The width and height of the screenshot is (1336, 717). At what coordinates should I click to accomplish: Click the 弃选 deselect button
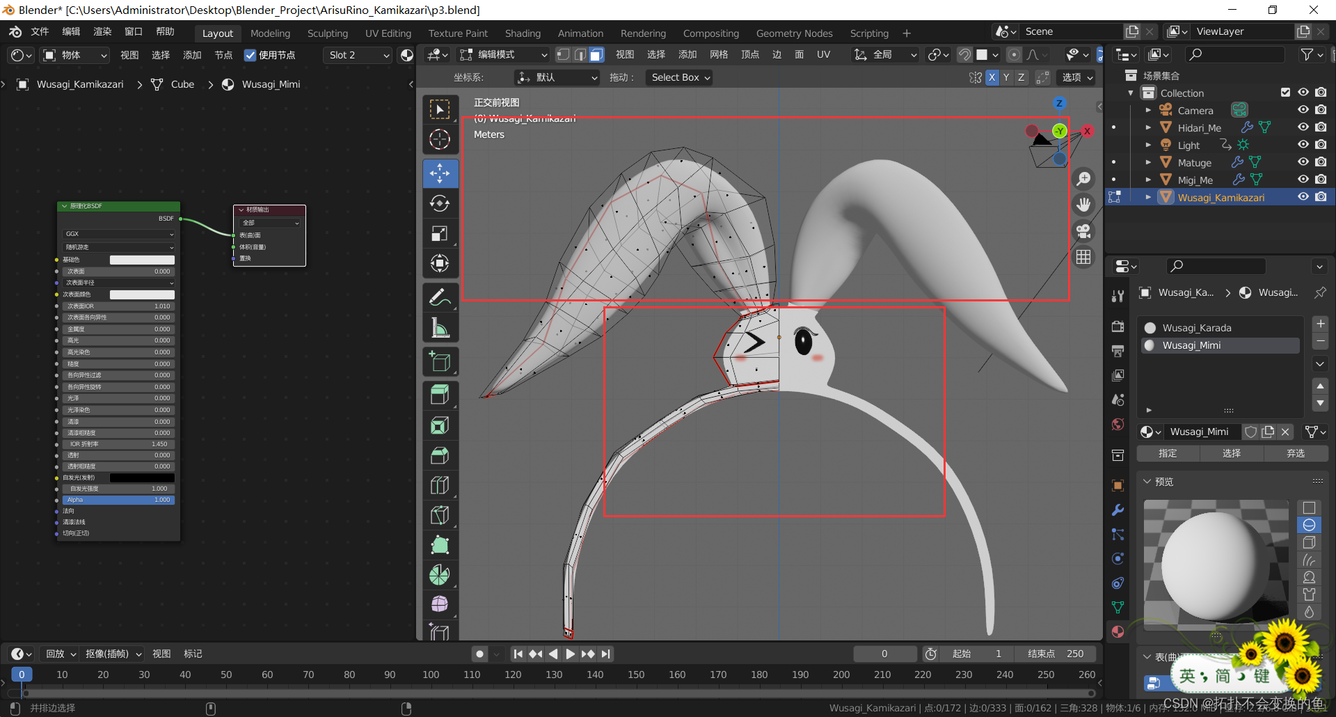point(1295,453)
